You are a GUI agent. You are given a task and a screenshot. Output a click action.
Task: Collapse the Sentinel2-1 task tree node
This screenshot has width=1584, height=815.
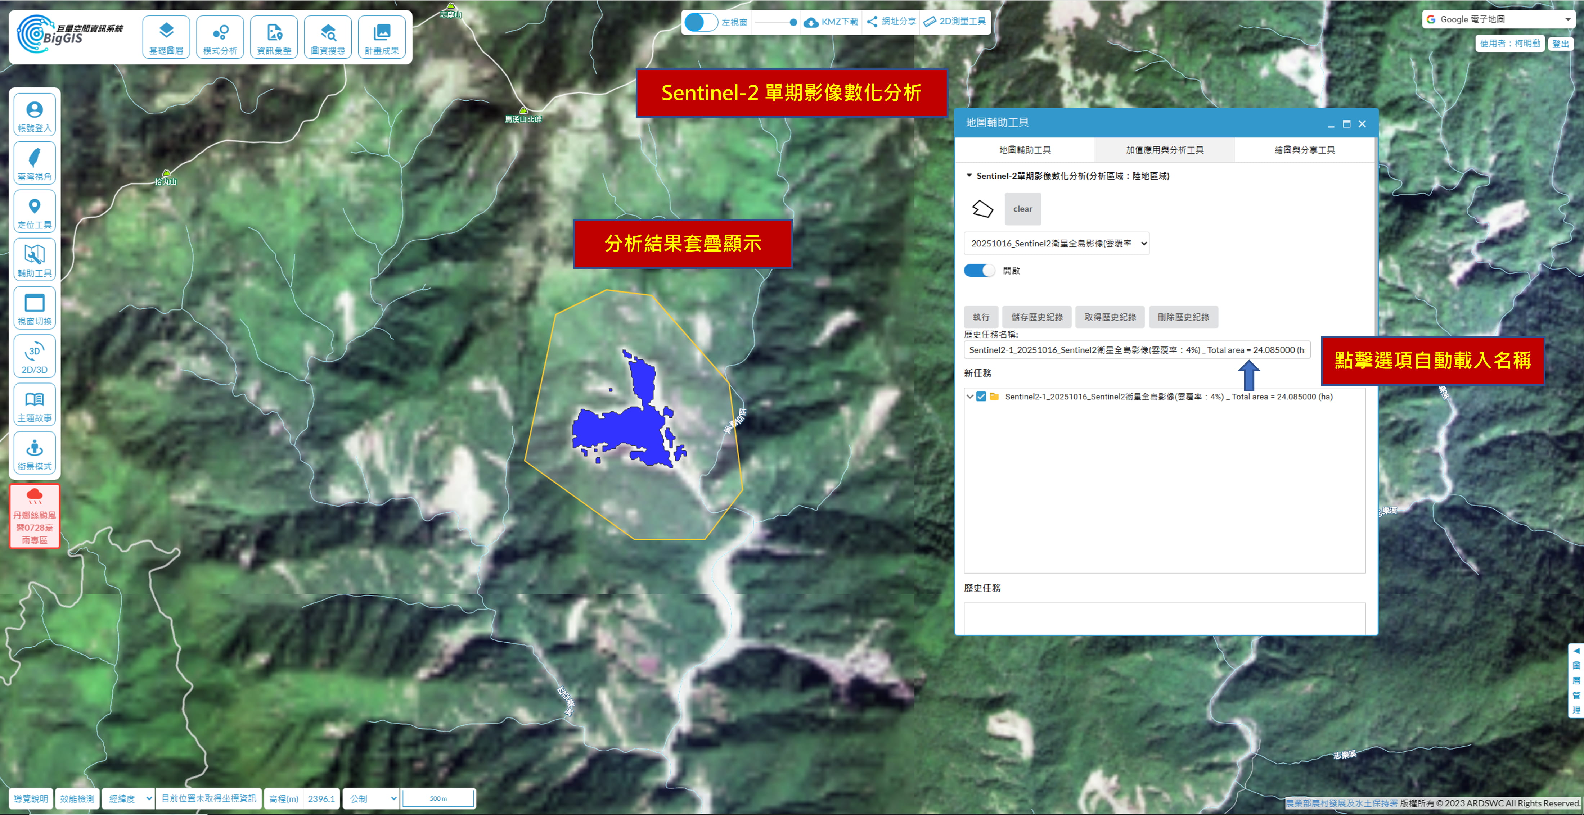970,397
